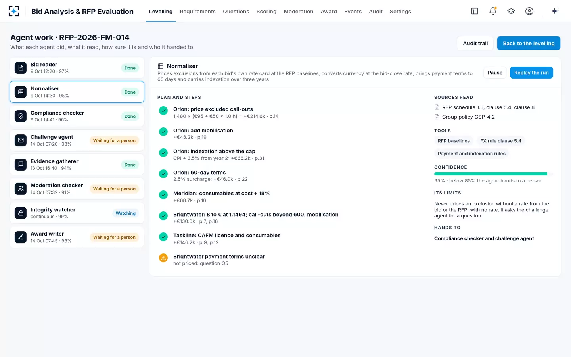
Task: Go to the Audit tab
Action: (376, 12)
